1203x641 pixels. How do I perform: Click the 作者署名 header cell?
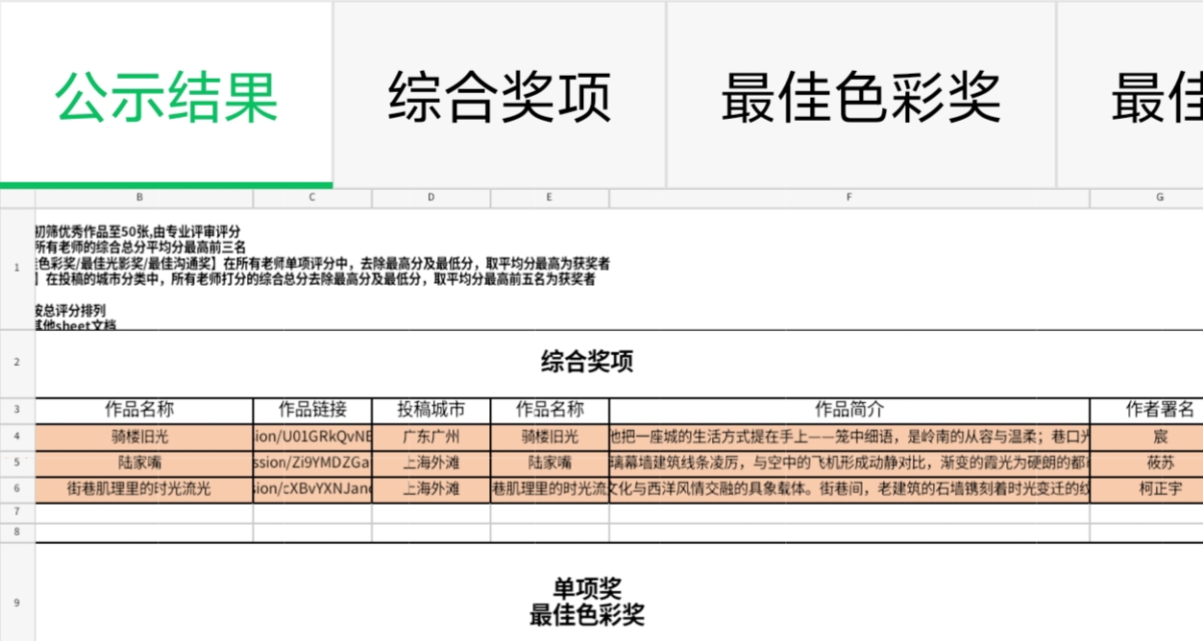click(1159, 410)
